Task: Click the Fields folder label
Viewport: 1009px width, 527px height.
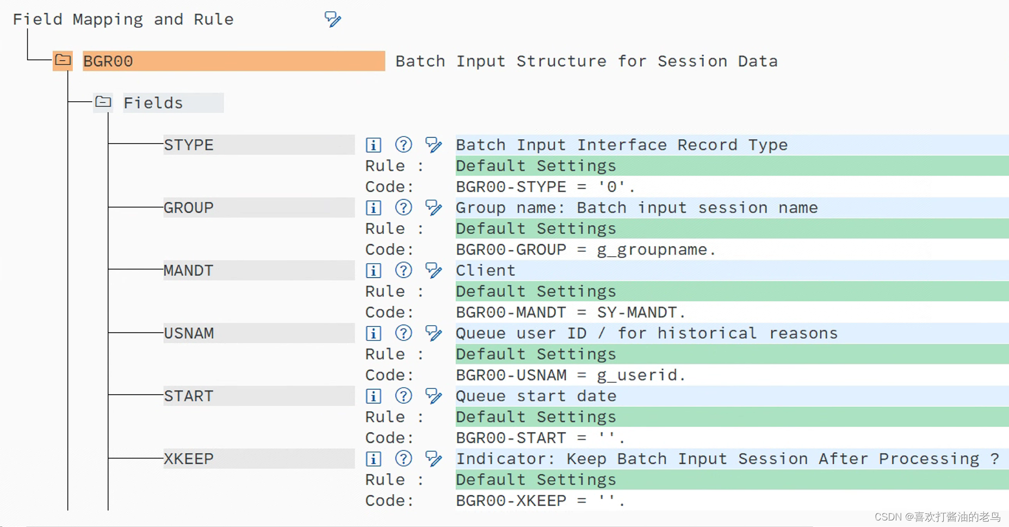Action: click(x=153, y=103)
